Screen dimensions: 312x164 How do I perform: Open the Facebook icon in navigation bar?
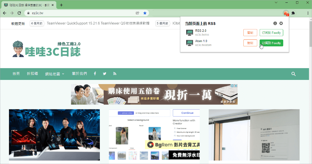[x=95, y=74]
